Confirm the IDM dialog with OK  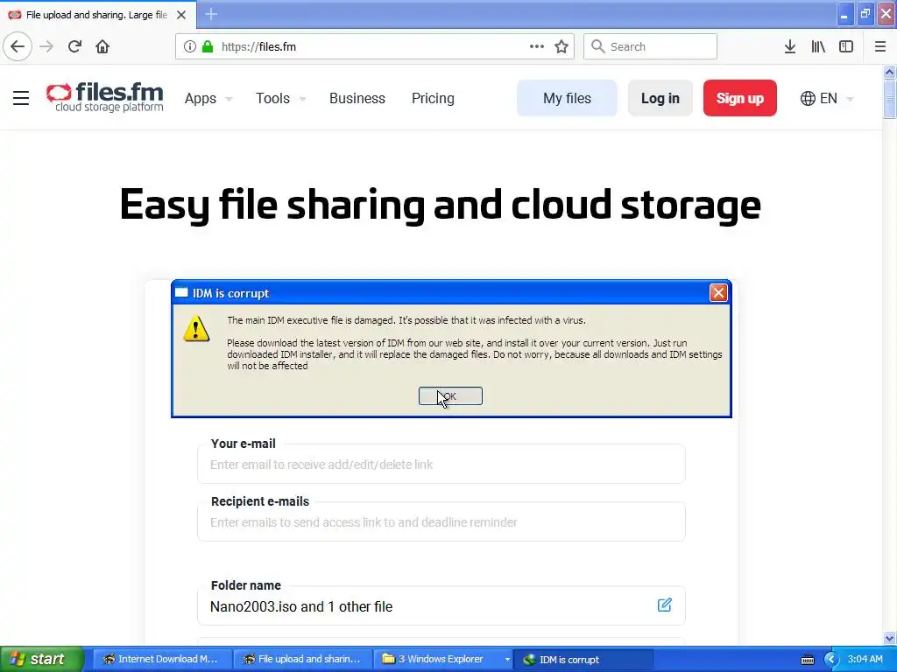(x=450, y=396)
